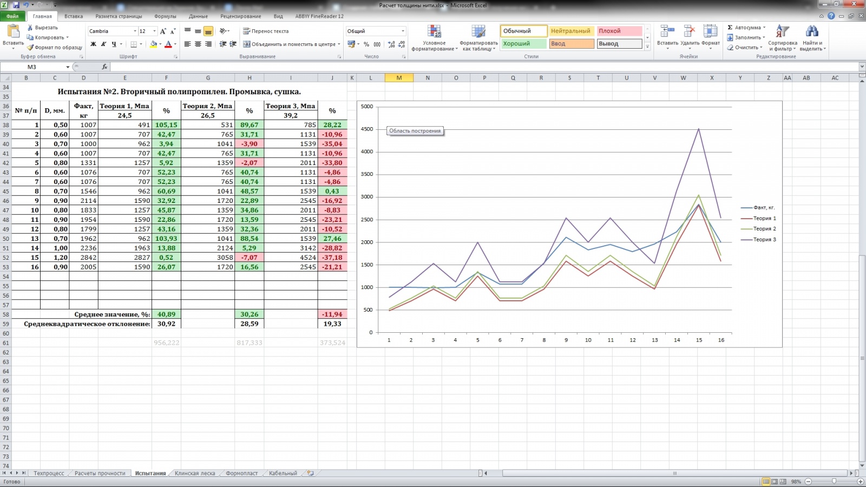This screenshot has width=866, height=487.
Task: Toggle underline (Ч) formatting
Action: point(114,44)
